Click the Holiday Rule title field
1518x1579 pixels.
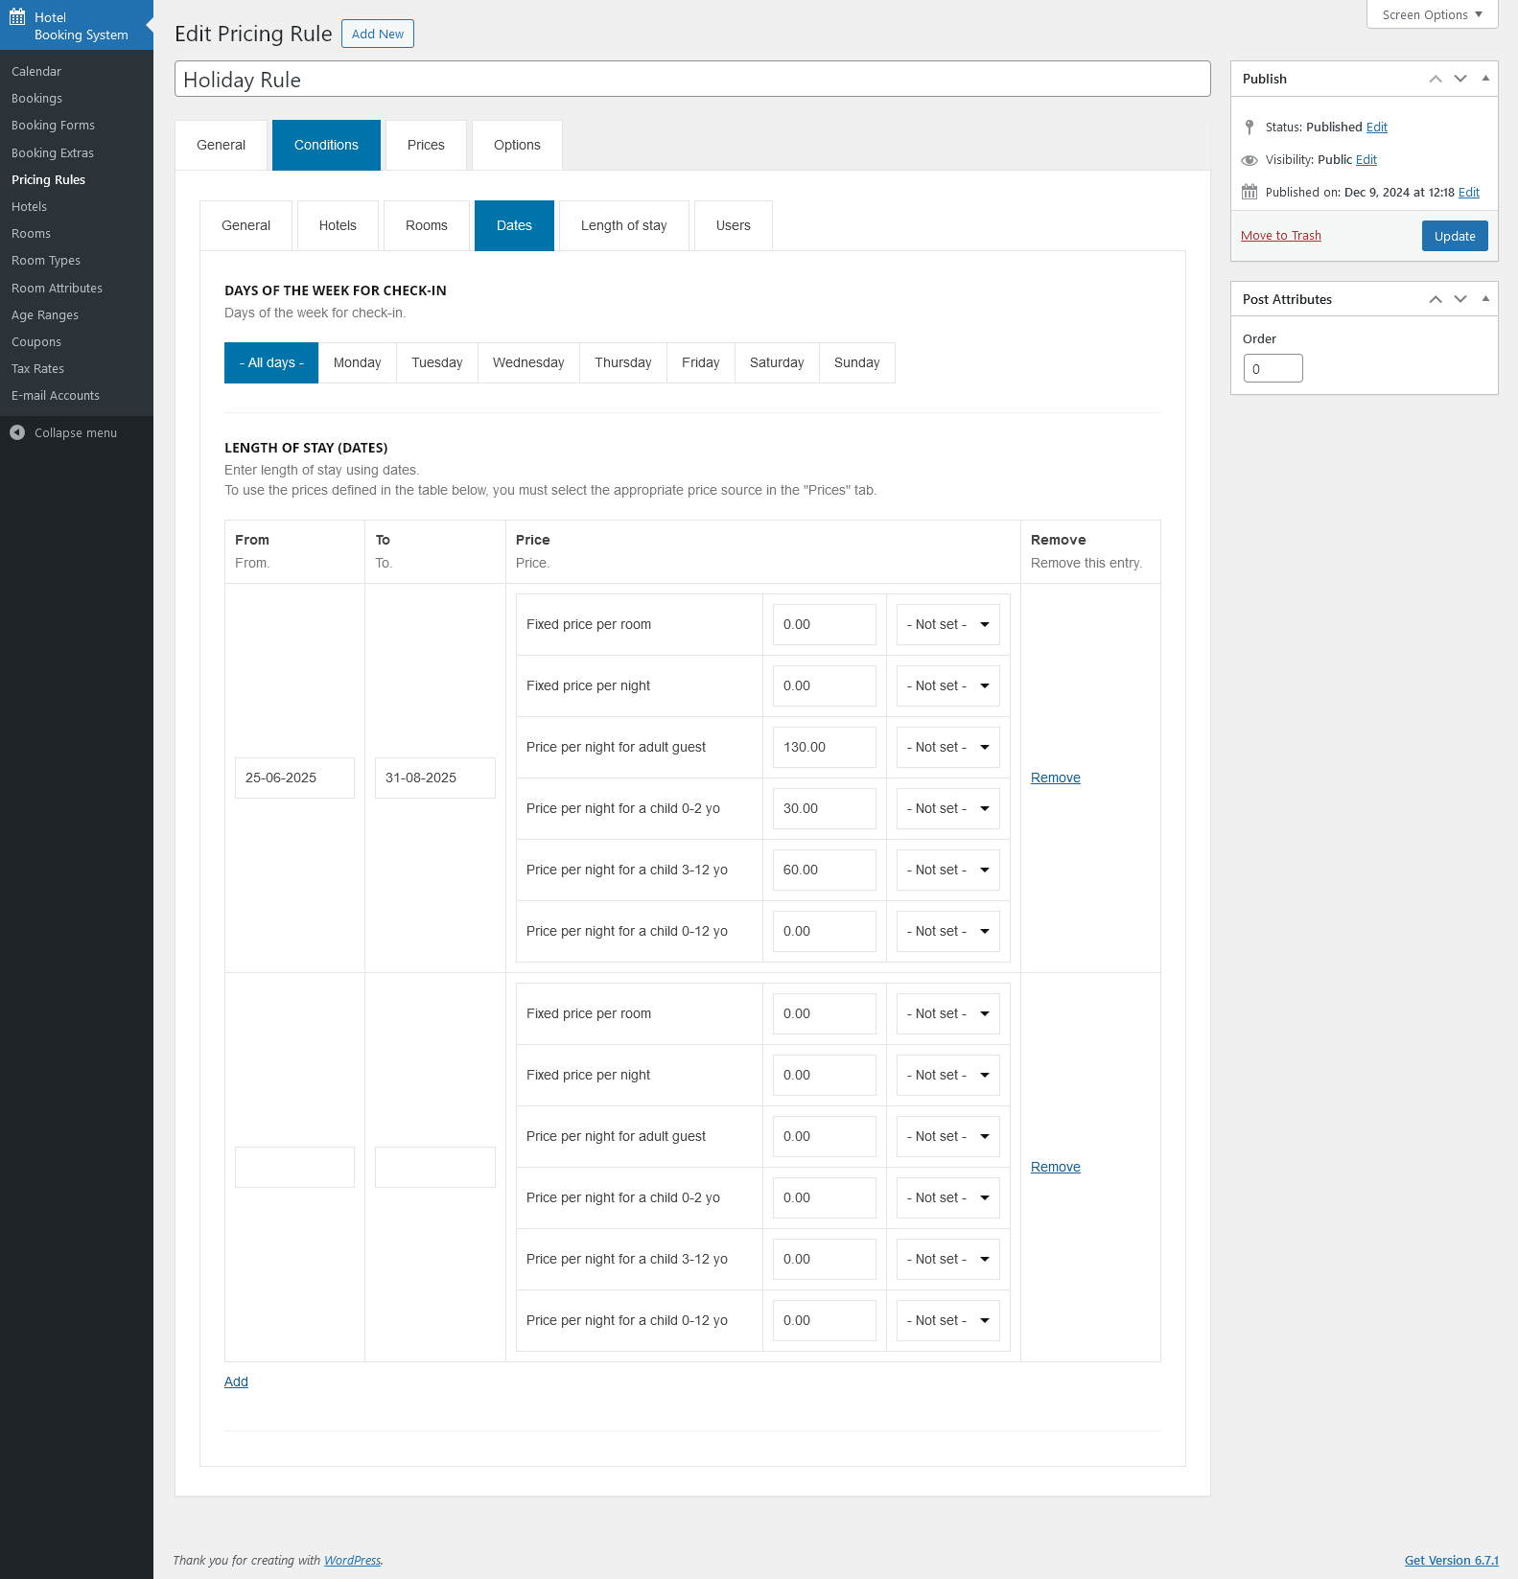[692, 80]
